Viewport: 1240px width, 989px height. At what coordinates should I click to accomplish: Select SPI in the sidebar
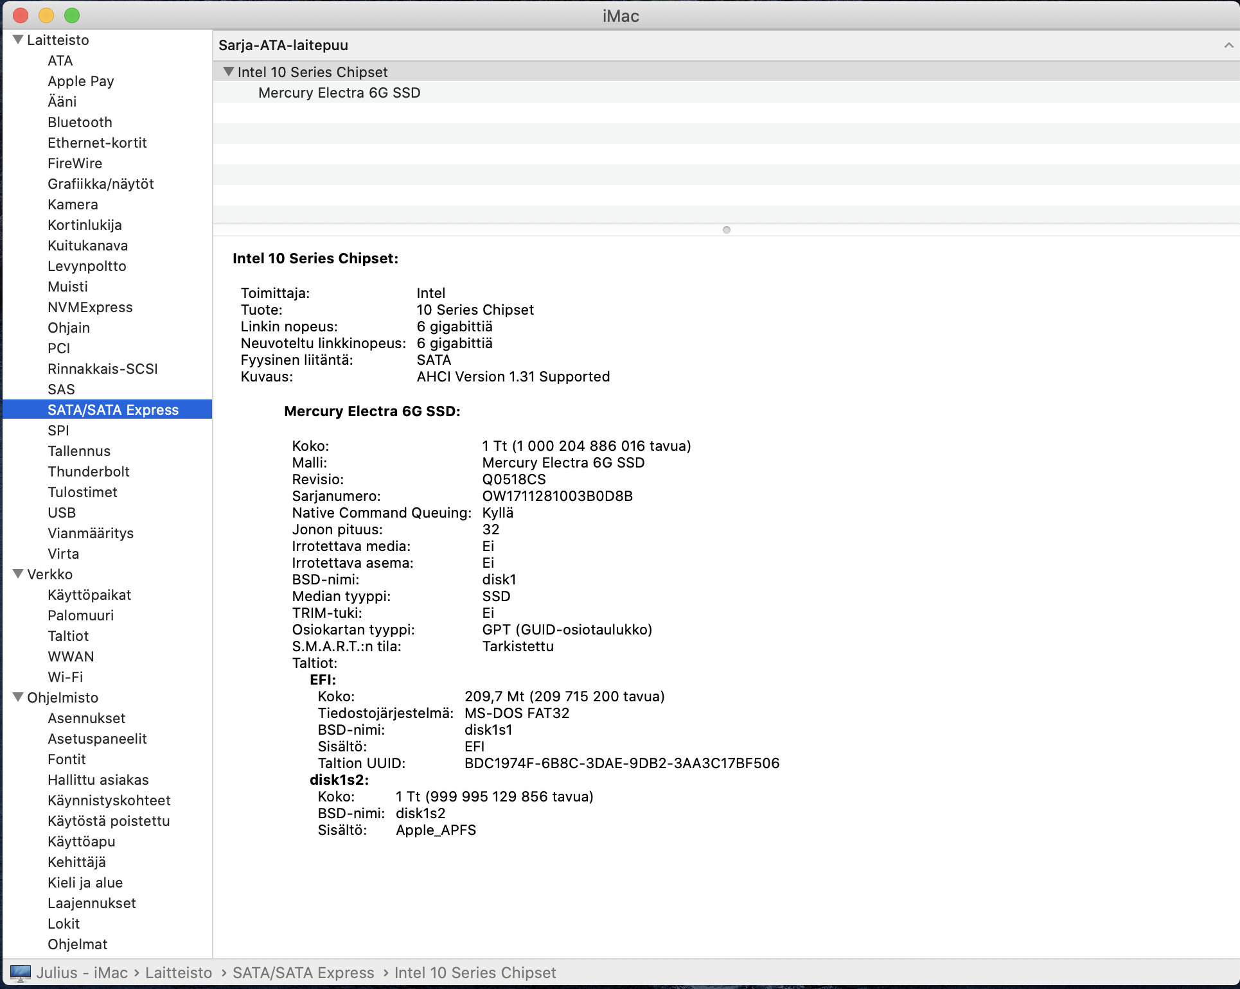click(58, 430)
